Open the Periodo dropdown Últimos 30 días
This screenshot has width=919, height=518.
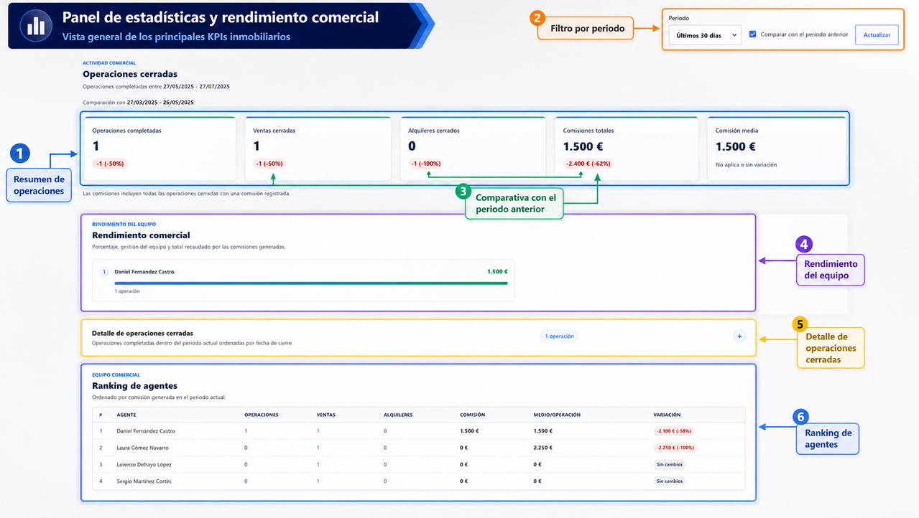[705, 35]
